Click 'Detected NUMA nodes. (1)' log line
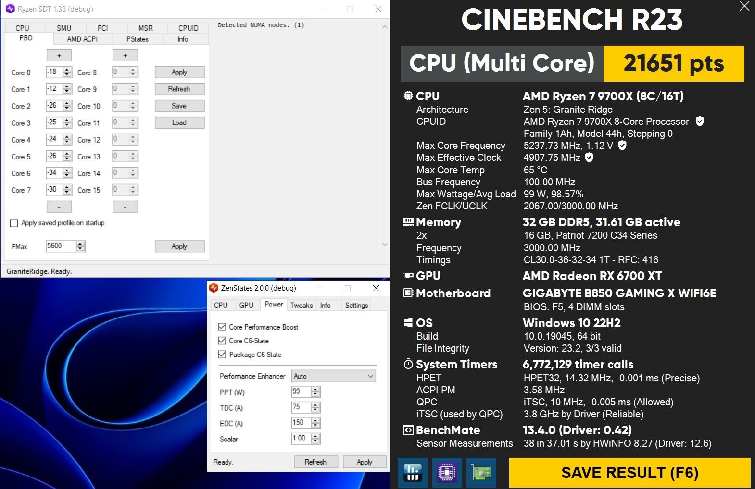Image resolution: width=755 pixels, height=489 pixels. point(261,25)
